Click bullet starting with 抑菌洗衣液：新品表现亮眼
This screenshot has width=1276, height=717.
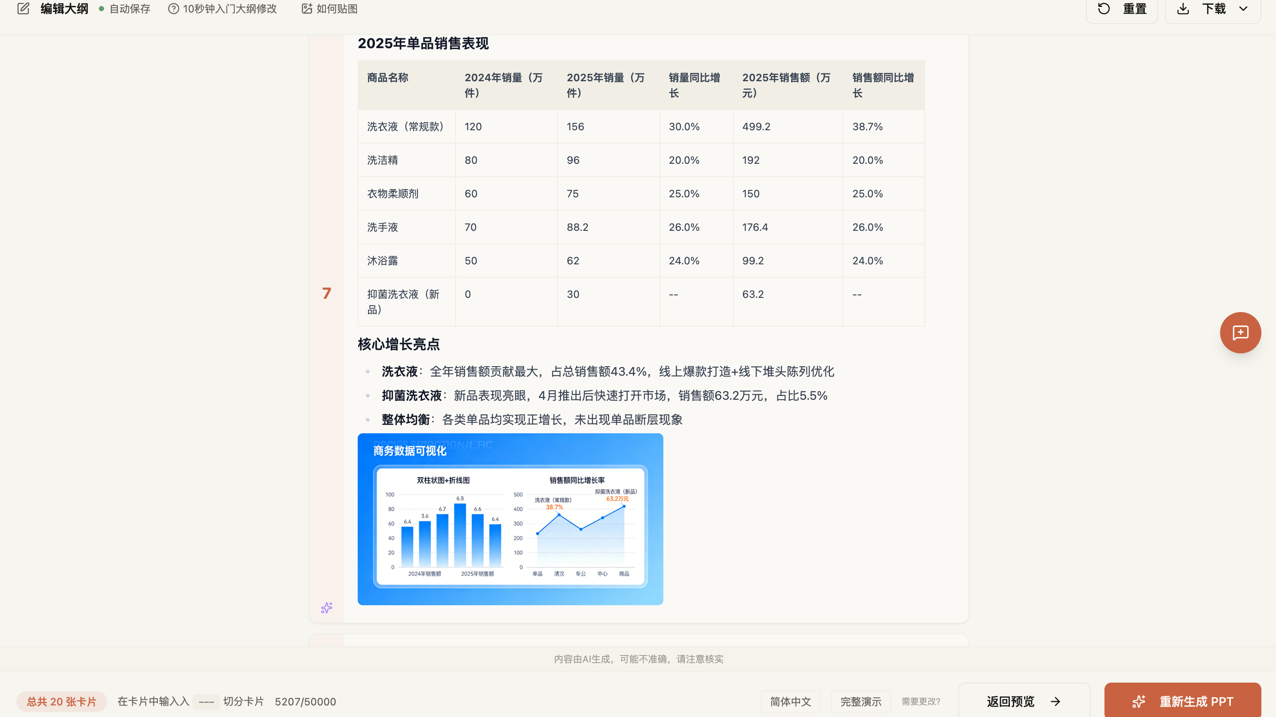tap(604, 395)
